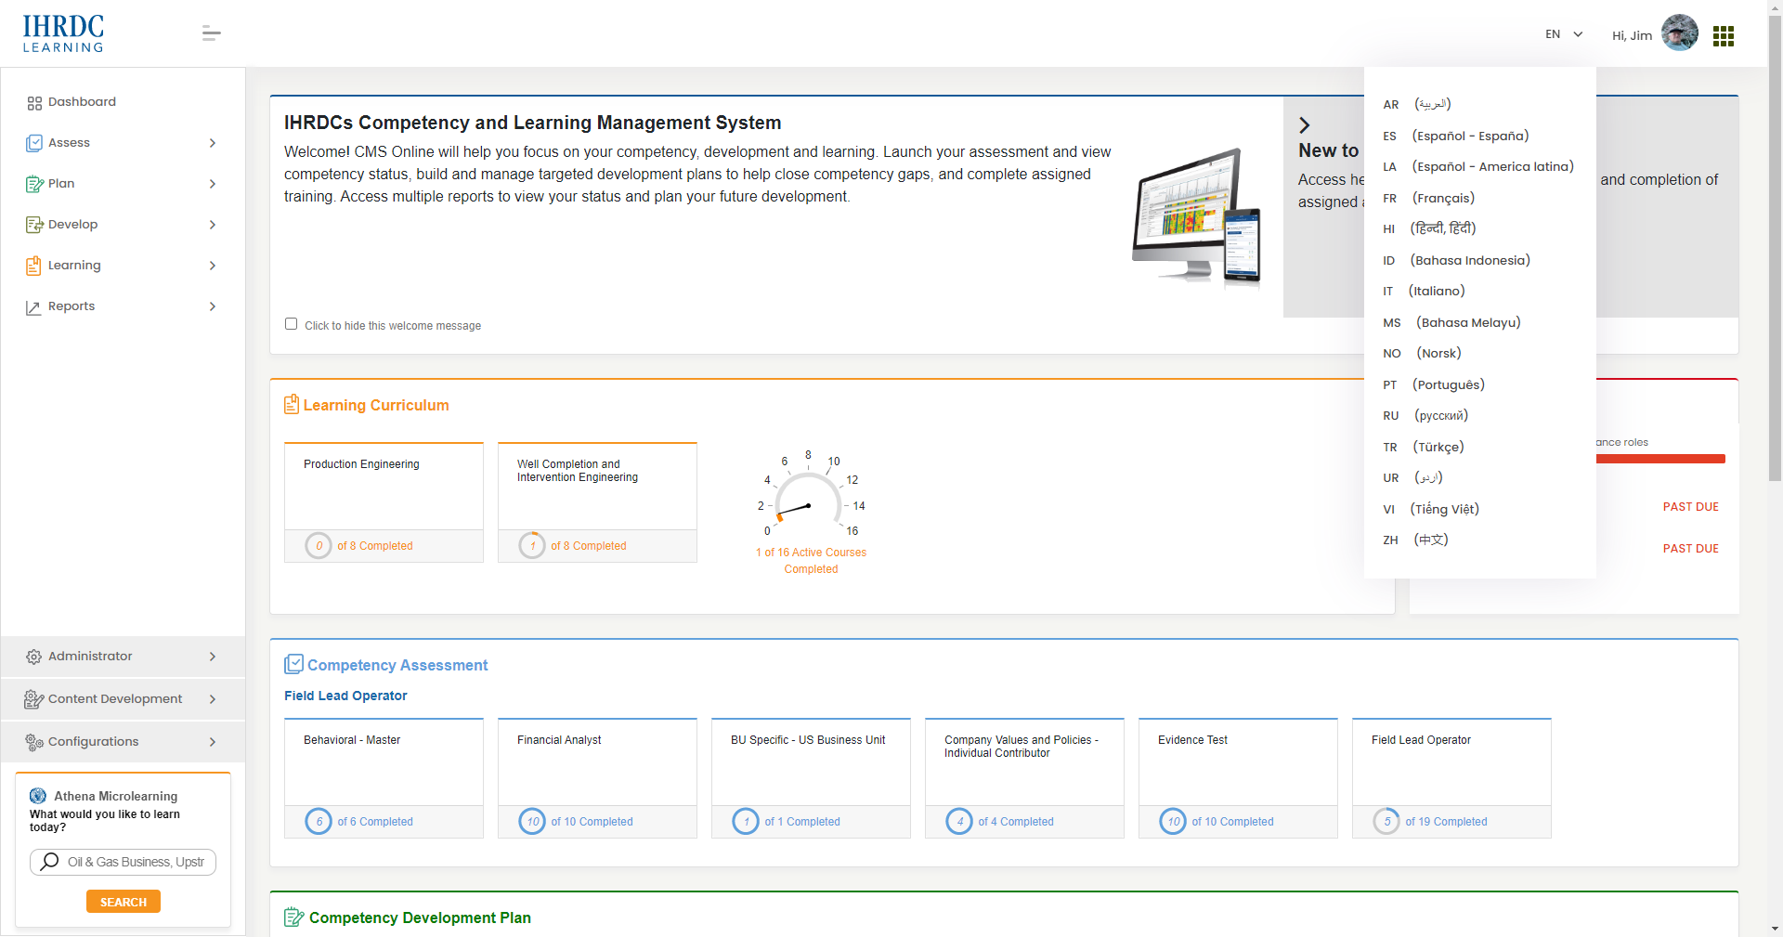The width and height of the screenshot is (1783, 937).
Task: Expand the Develop menu chevron
Action: (213, 225)
